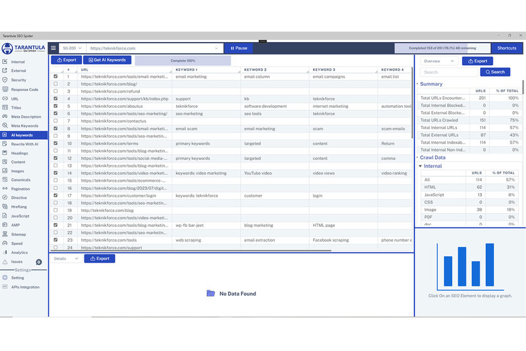
Task: Click the Response Code icon
Action: [x=5, y=90]
